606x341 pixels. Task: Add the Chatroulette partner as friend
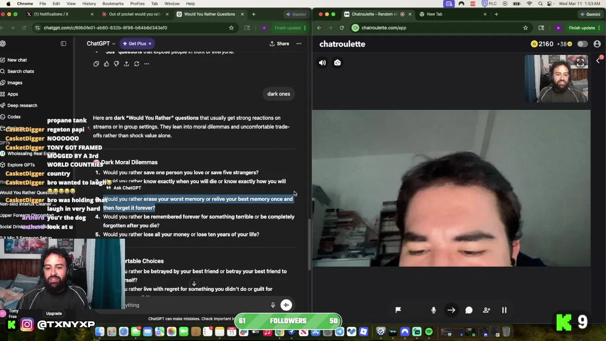(487, 310)
